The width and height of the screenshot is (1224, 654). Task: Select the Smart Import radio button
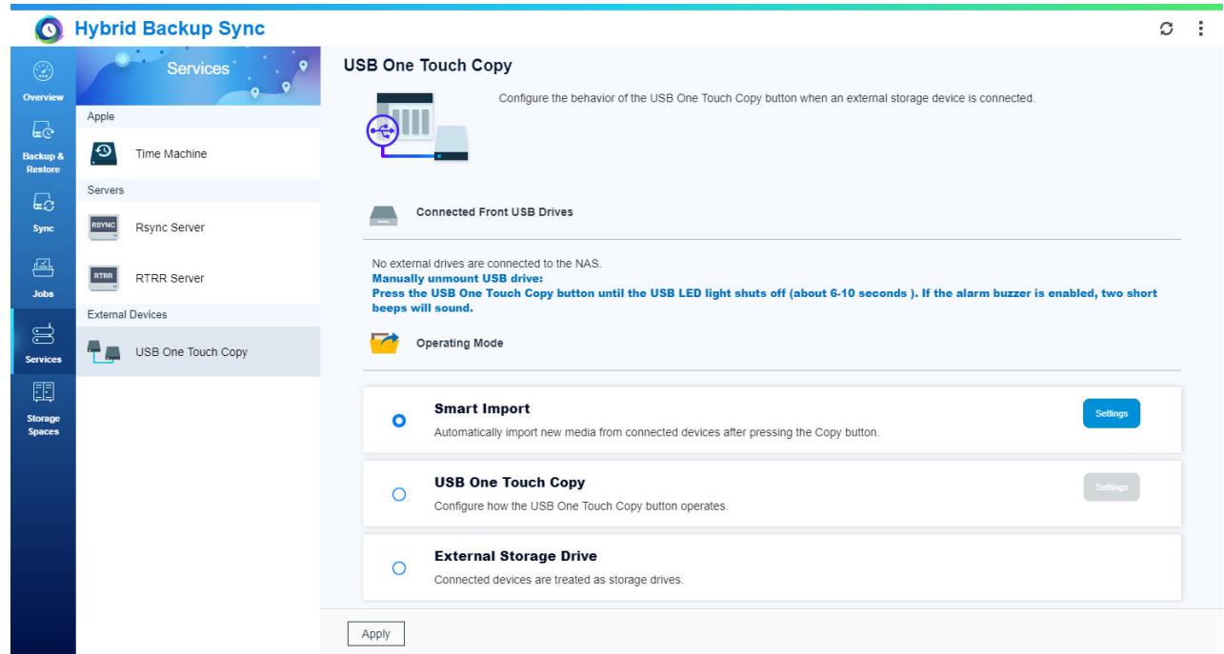click(x=400, y=420)
